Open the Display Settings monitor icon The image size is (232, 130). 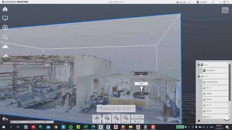coord(5,18)
